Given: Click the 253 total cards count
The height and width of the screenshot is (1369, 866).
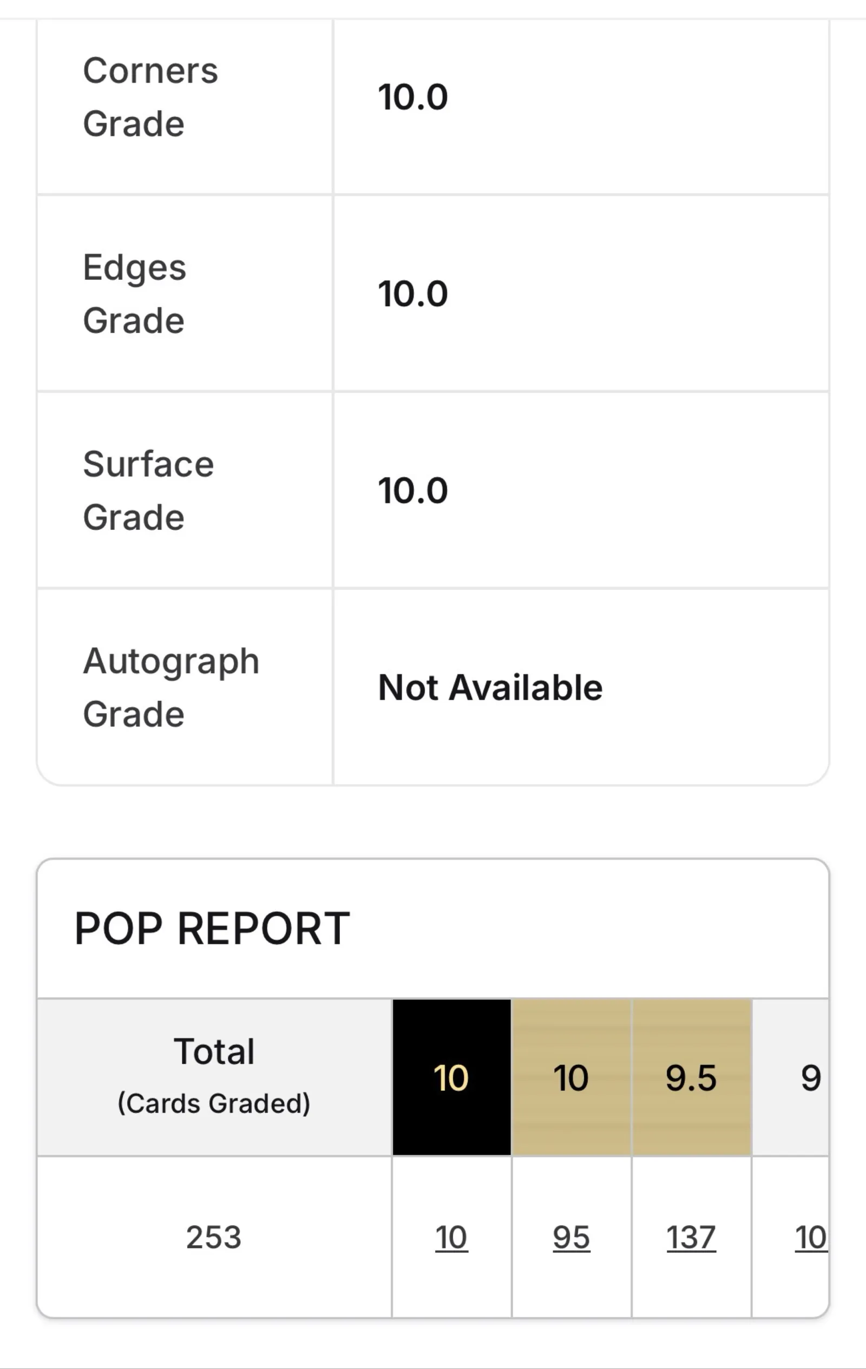Looking at the screenshot, I should coord(214,1237).
